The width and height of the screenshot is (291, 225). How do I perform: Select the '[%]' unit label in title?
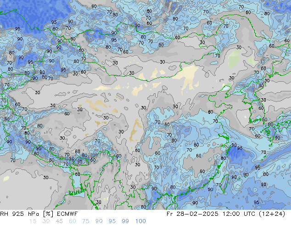pyautogui.click(x=48, y=214)
